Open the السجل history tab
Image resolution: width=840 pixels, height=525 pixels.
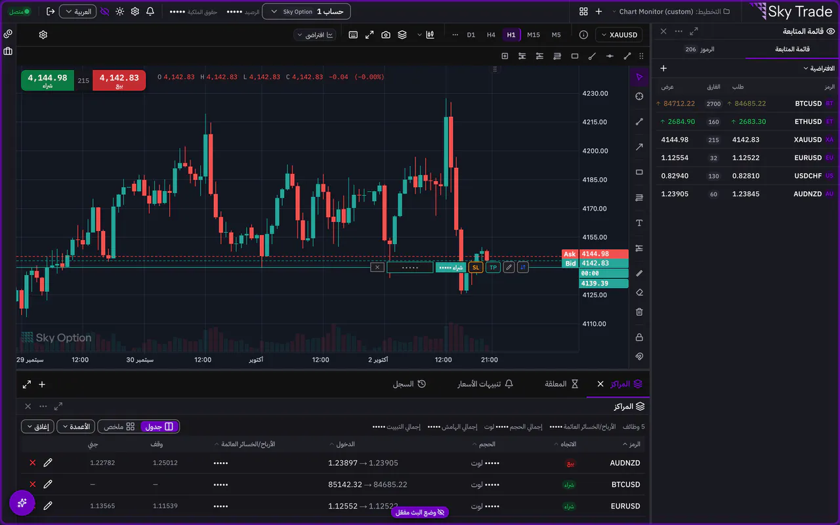(409, 384)
